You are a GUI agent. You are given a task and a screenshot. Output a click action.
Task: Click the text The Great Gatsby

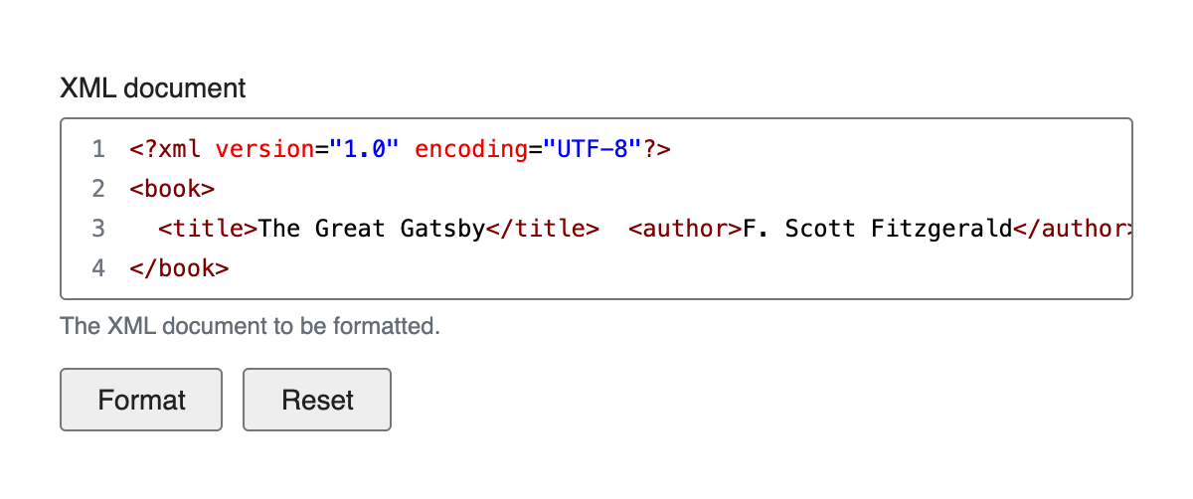372,229
